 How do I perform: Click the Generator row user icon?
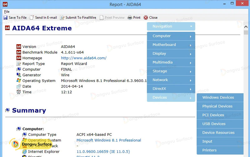coord(19,75)
